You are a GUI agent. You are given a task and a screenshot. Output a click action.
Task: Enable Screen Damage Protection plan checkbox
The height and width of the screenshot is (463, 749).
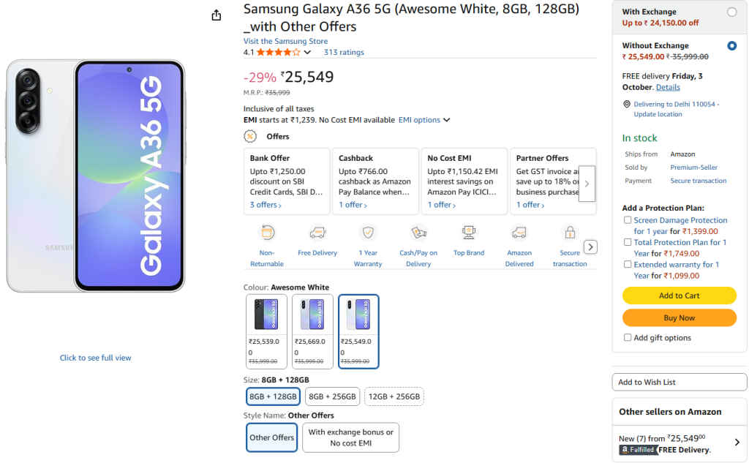pyautogui.click(x=628, y=219)
